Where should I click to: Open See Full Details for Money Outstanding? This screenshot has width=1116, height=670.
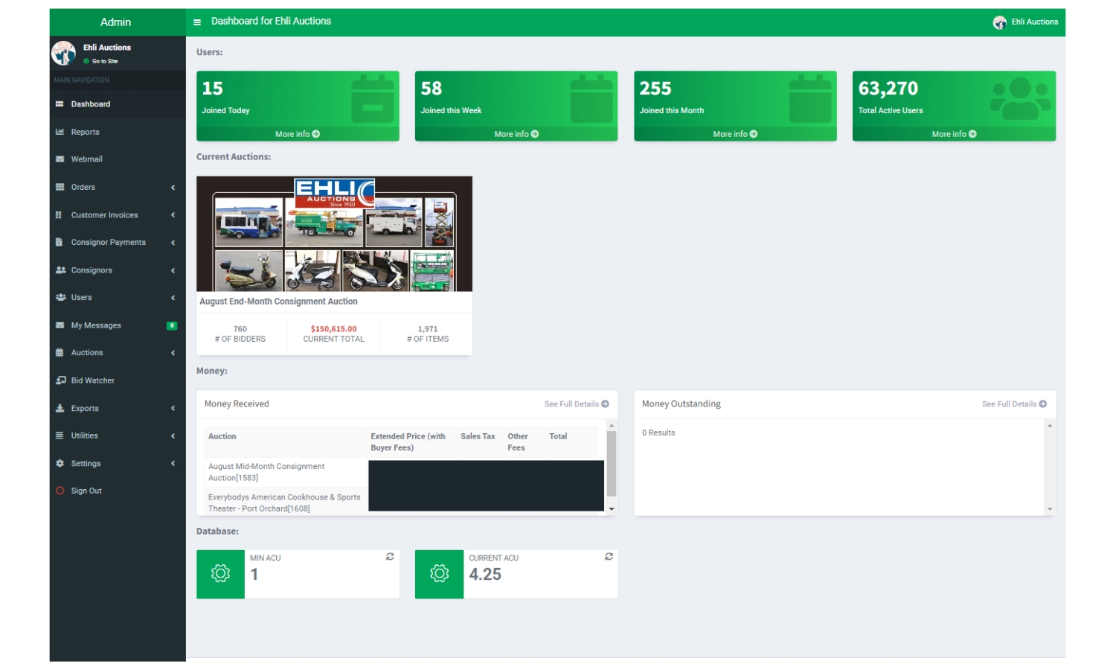click(1014, 404)
